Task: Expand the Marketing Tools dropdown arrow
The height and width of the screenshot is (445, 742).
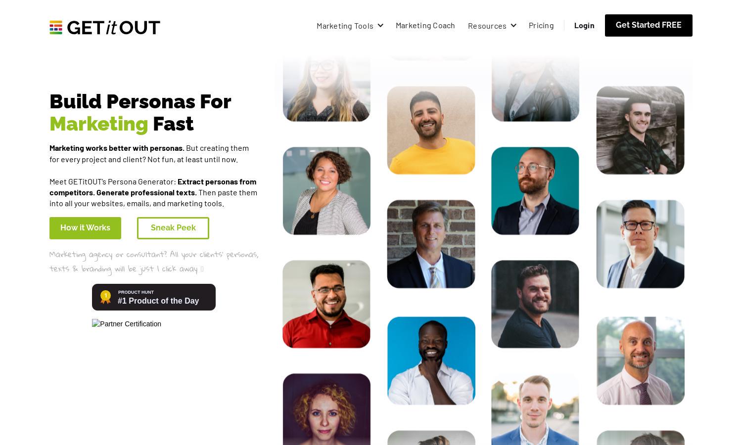Action: (x=380, y=26)
